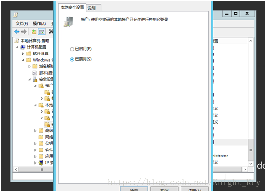This screenshot has width=266, height=192.
Task: Collapse the 本地 policy node
Action: (x=35, y=106)
